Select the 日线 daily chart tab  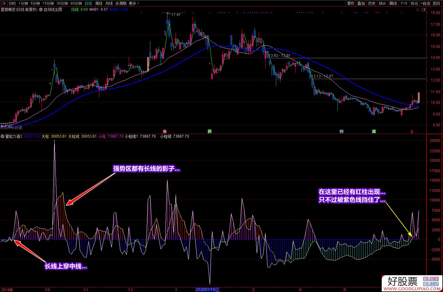pos(88,3)
